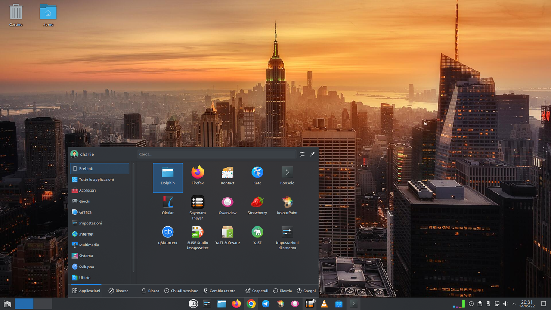Open the Sviluppo category
The image size is (551, 310).
click(99, 267)
